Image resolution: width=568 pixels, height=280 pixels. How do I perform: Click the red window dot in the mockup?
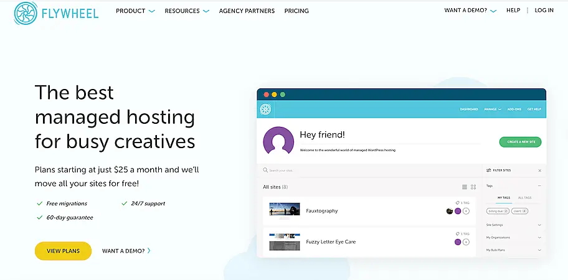click(267, 95)
